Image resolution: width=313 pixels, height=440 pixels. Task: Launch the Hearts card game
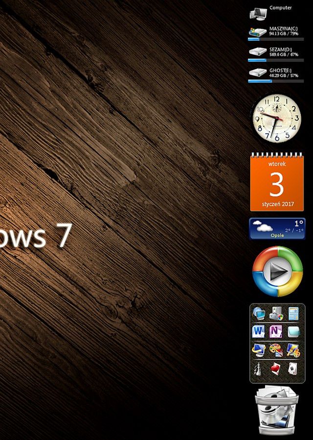click(x=276, y=368)
